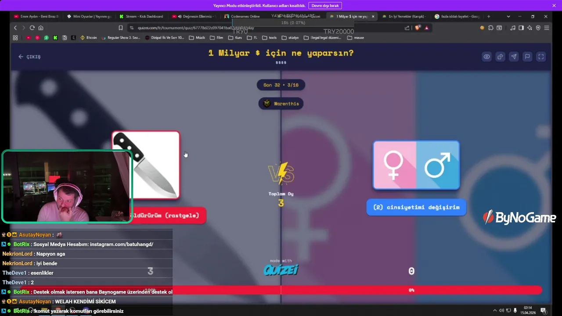Image resolution: width=562 pixels, height=316 pixels.
Task: Select '(2) cinsiyetimi değiştirim' answer button
Action: [416, 207]
